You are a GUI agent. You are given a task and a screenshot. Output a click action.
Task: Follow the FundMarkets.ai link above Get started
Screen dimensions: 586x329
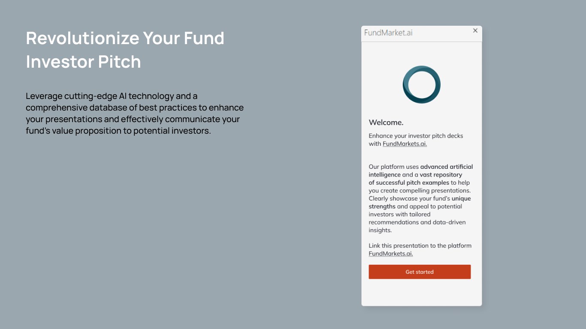(390, 254)
